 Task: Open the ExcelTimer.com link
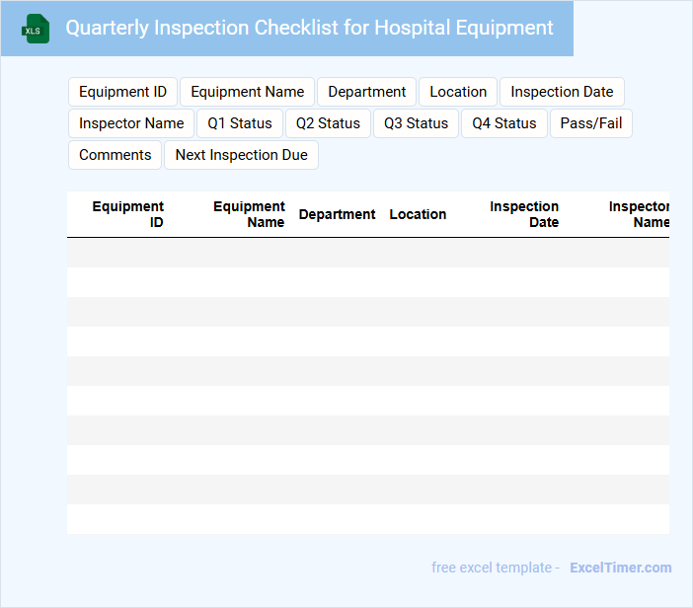tap(620, 568)
